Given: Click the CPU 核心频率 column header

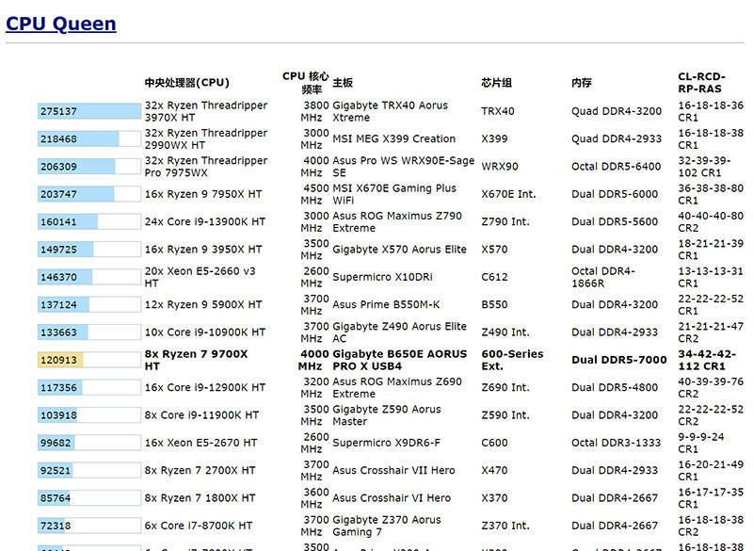Looking at the screenshot, I should tap(306, 82).
